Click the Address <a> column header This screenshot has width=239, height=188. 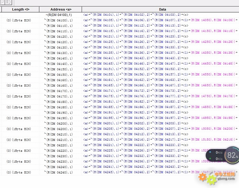tap(61, 9)
